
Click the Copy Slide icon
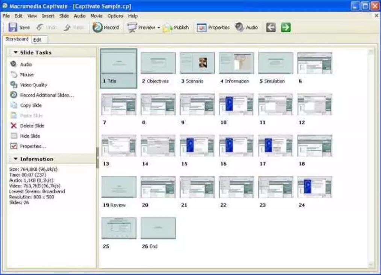click(14, 105)
